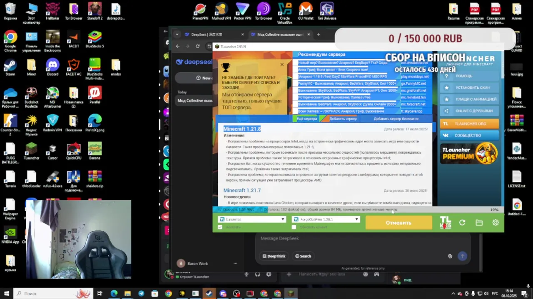Viewport: 533px width, 299px height.
Task: Open the game folder icon in TLauncher
Action: pyautogui.click(x=479, y=223)
